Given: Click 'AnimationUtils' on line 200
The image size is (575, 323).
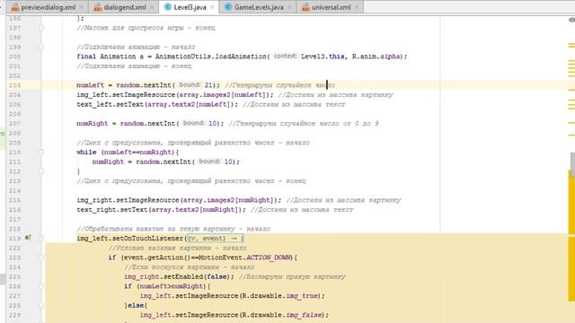Looking at the screenshot, I should click(x=182, y=57).
